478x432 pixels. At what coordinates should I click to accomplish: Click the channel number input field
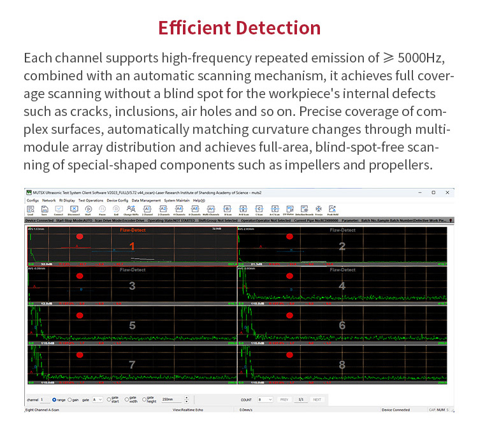45,400
